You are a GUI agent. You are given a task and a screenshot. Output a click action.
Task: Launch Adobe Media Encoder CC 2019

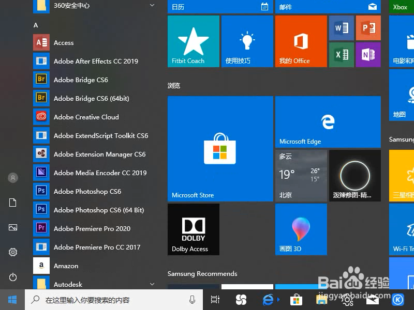(x=95, y=173)
